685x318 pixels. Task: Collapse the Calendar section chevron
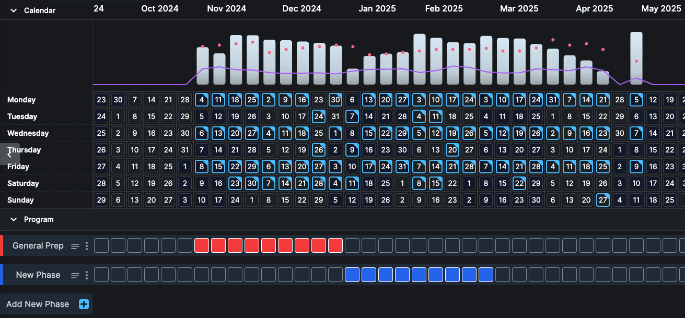click(13, 9)
